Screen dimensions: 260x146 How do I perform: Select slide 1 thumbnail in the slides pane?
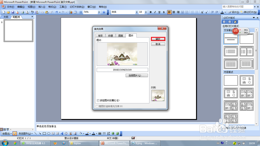tap(18, 30)
